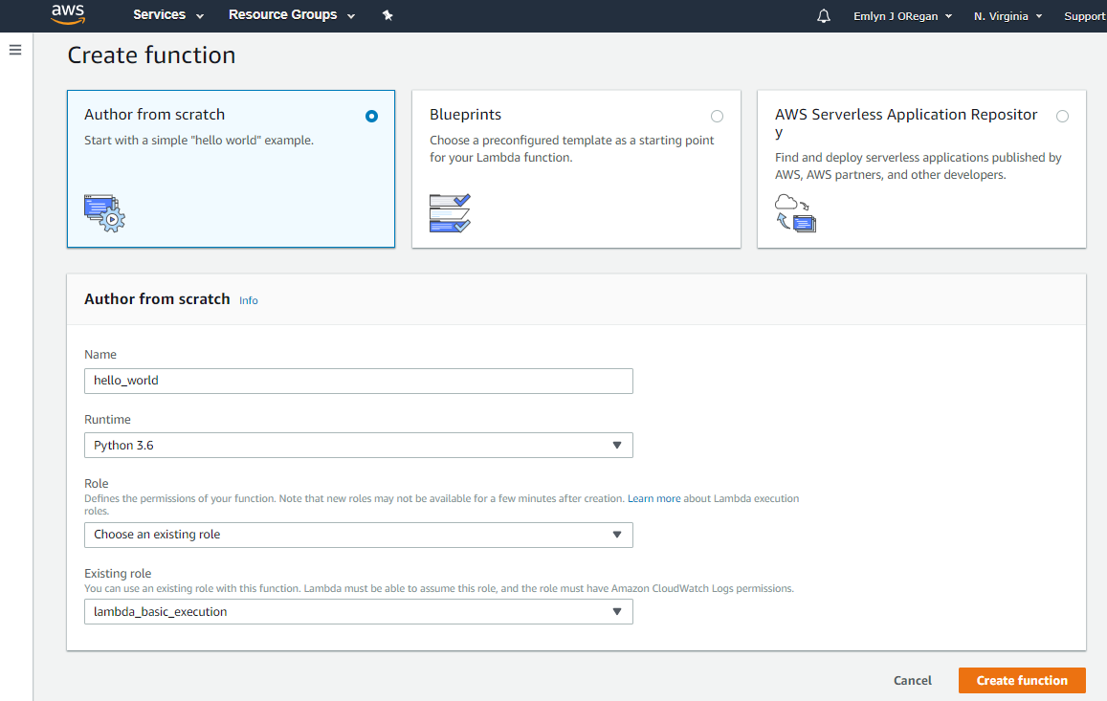Image resolution: width=1107 pixels, height=701 pixels.
Task: Open the Support menu
Action: [x=1084, y=16]
